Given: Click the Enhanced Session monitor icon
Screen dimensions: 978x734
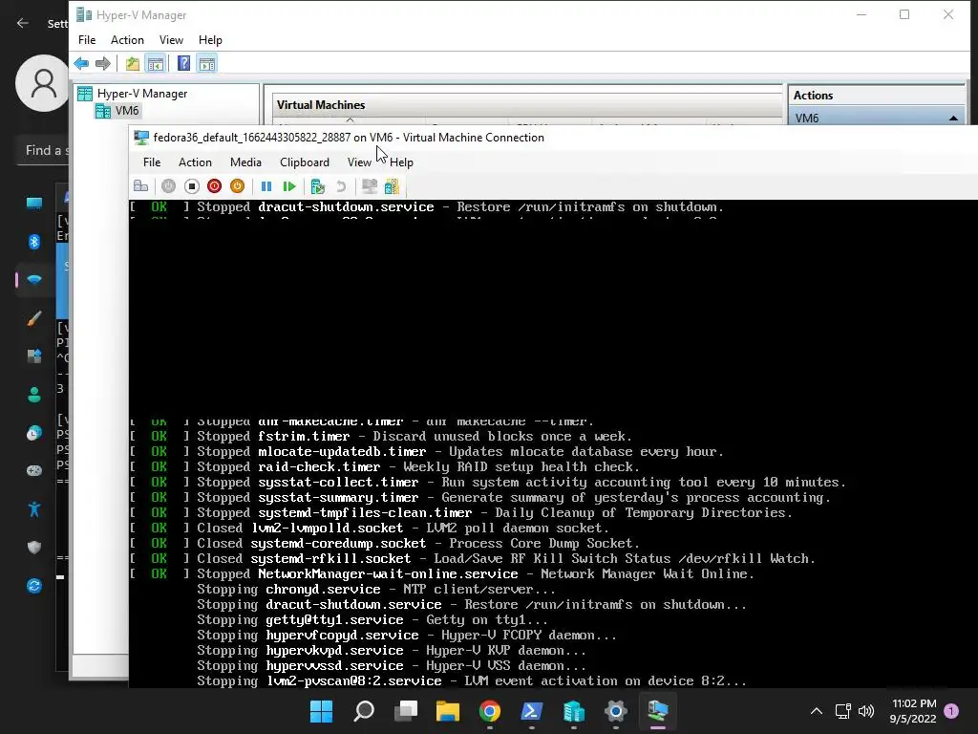Looking at the screenshot, I should (x=370, y=186).
